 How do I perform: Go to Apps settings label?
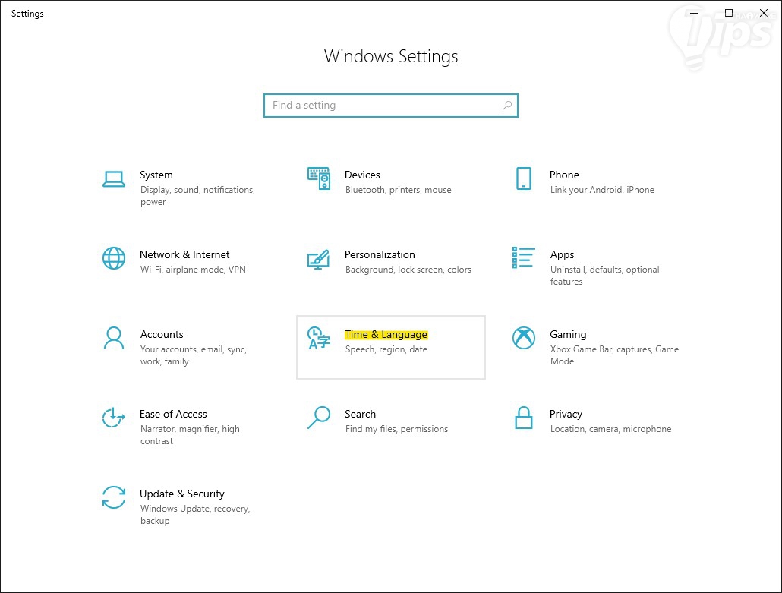562,255
